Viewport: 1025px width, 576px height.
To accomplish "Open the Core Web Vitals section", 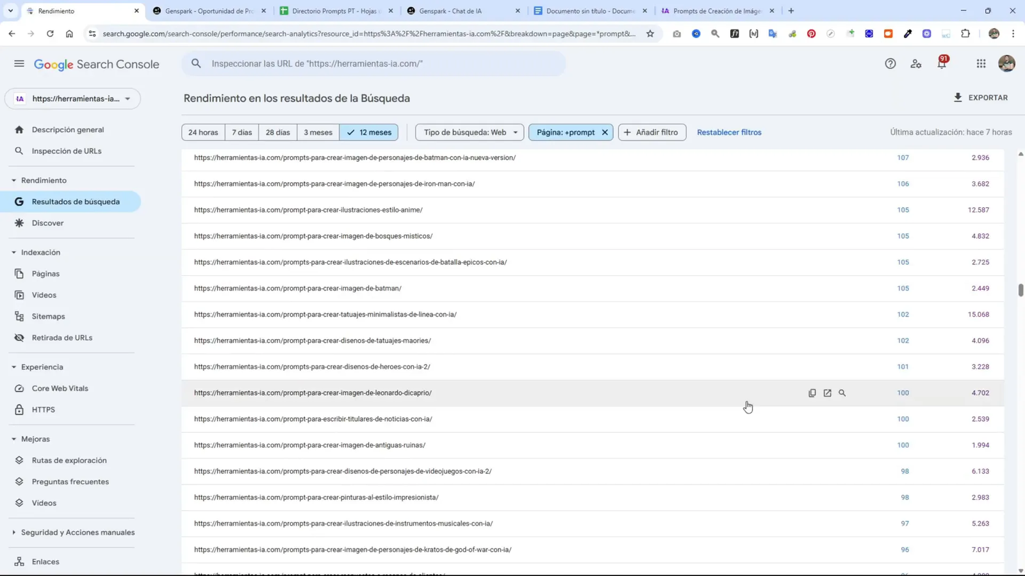I will click(60, 388).
